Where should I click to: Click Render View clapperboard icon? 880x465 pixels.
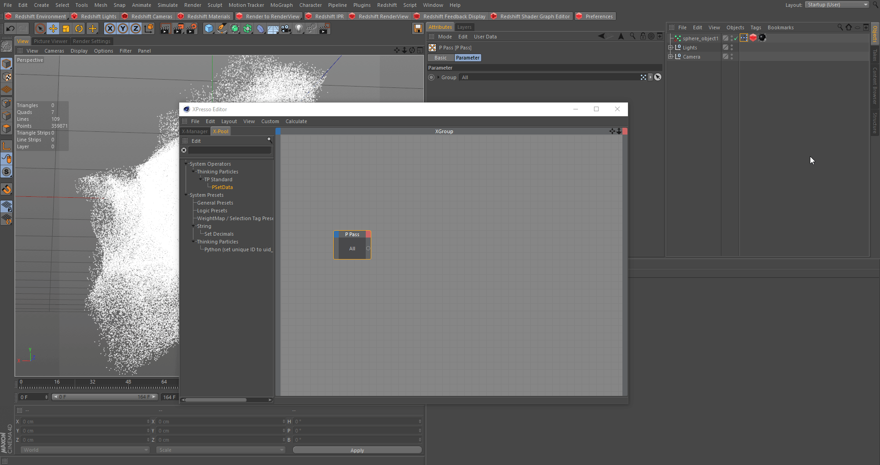click(x=165, y=29)
